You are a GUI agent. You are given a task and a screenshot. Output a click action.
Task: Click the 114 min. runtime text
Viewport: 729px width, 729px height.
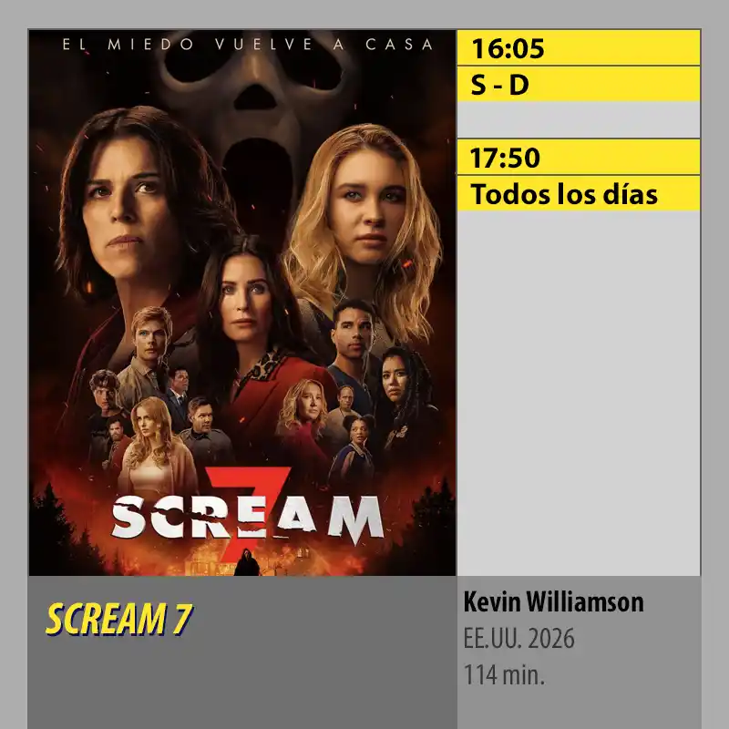pos(504,674)
